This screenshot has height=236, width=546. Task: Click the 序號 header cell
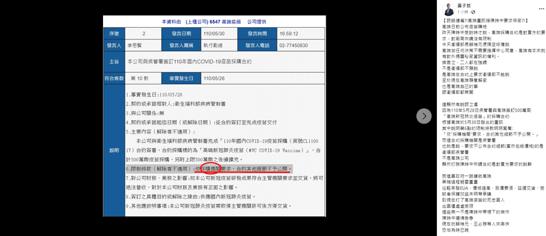tap(114, 33)
